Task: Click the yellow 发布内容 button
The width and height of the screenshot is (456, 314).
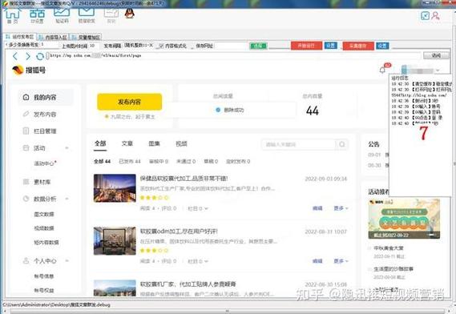Action: click(129, 102)
